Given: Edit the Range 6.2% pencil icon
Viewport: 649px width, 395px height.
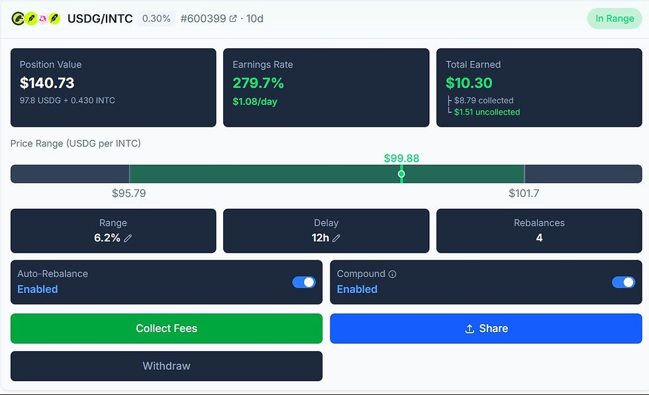Looking at the screenshot, I should 128,238.
